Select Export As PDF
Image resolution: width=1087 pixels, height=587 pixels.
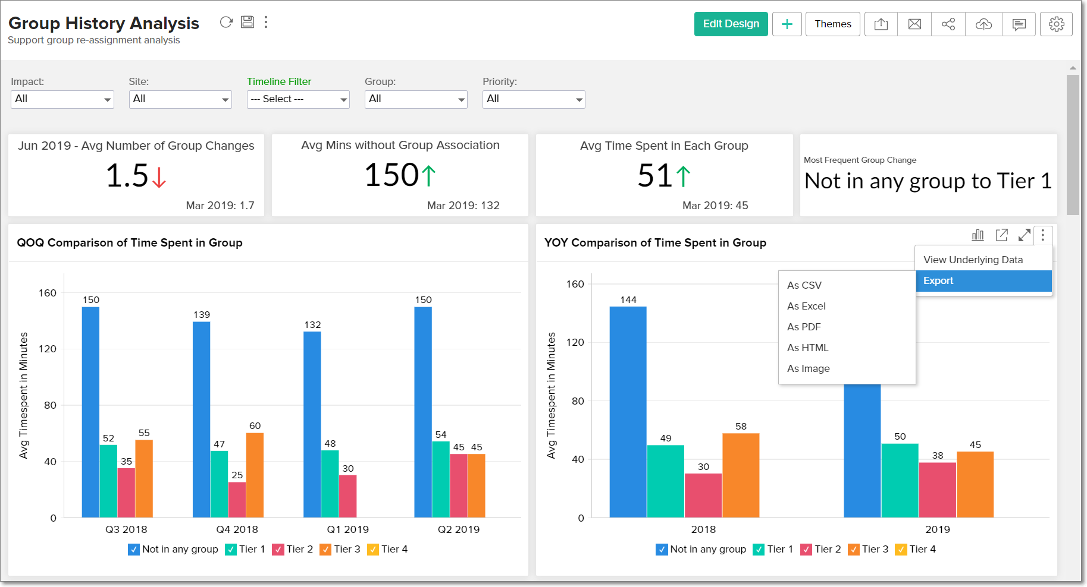(804, 327)
